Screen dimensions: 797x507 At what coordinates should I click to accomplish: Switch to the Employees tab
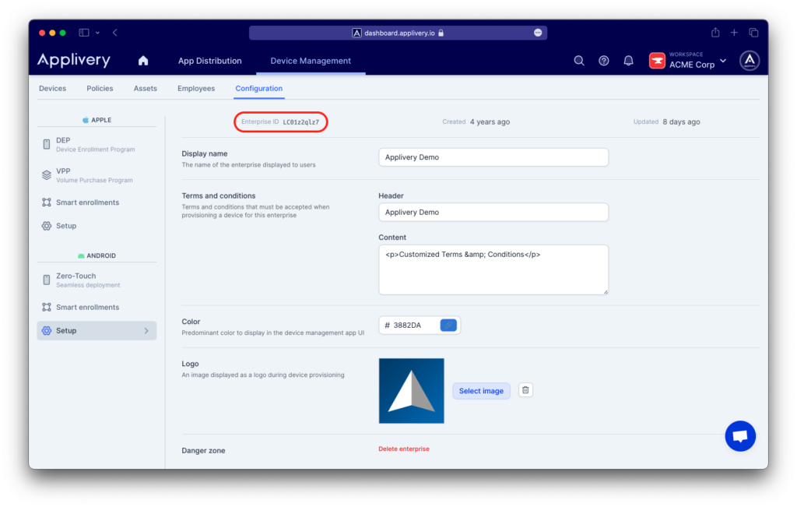(x=196, y=89)
